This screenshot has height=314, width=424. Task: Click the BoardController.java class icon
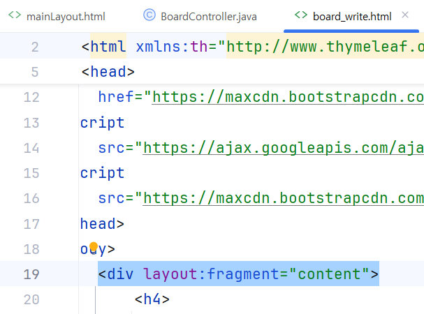pyautogui.click(x=149, y=15)
